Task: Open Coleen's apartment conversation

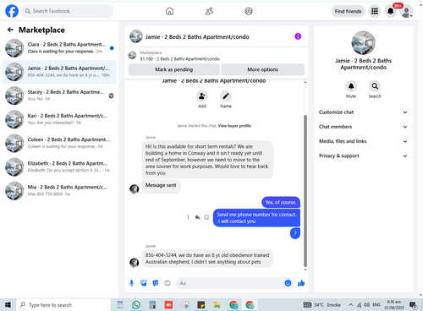Action: (x=59, y=143)
